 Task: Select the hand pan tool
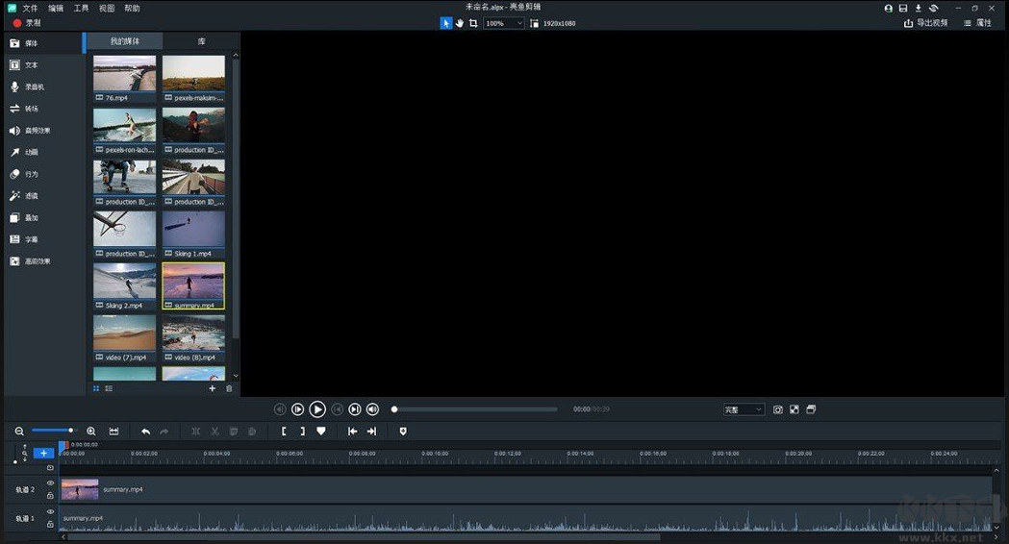click(460, 23)
